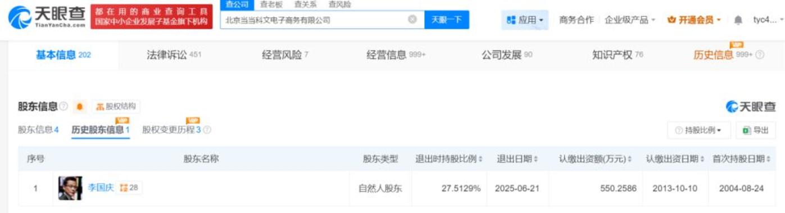
Task: Click the help icon next to 股权变更历程
Action: (x=207, y=130)
